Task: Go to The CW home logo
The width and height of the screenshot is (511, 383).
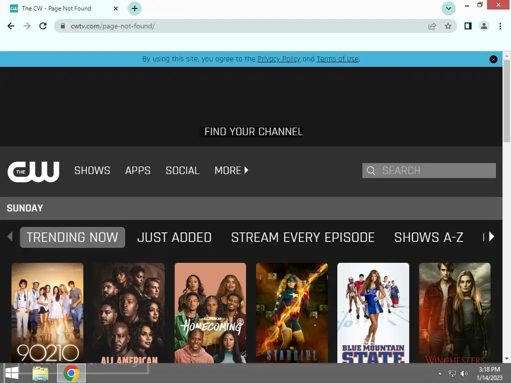Action: (x=33, y=172)
